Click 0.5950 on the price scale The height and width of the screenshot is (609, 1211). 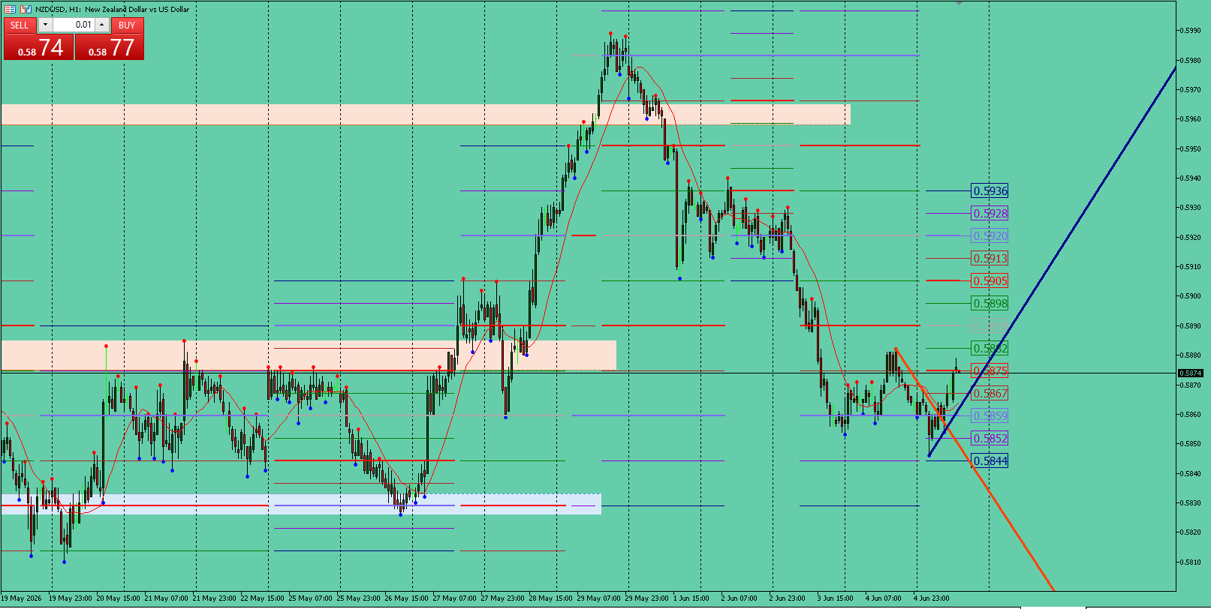point(1191,148)
